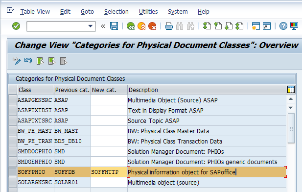Collapse the command field with double chevron
Screen dimensions: 302x192
coord(103,26)
